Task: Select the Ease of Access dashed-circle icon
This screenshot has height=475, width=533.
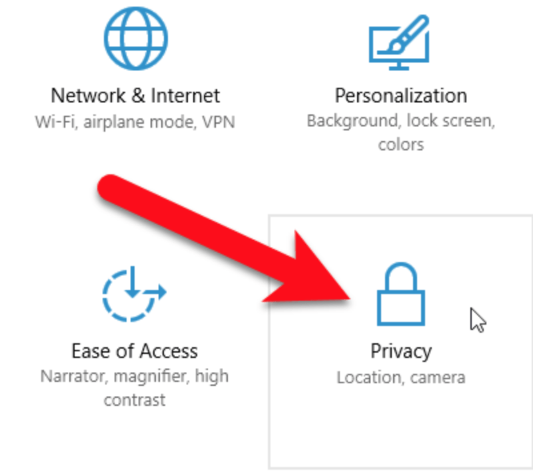Action: [x=134, y=294]
